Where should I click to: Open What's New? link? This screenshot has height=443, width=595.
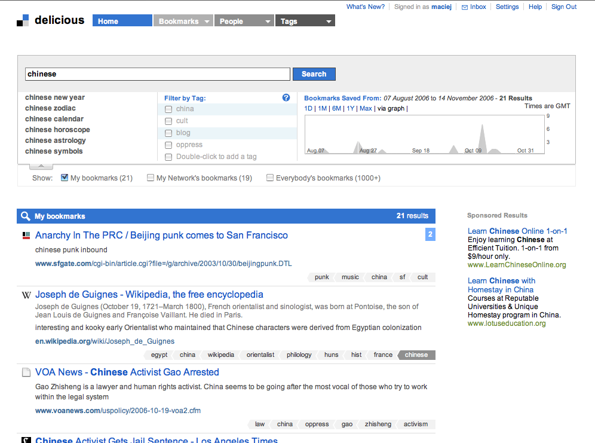tap(366, 7)
